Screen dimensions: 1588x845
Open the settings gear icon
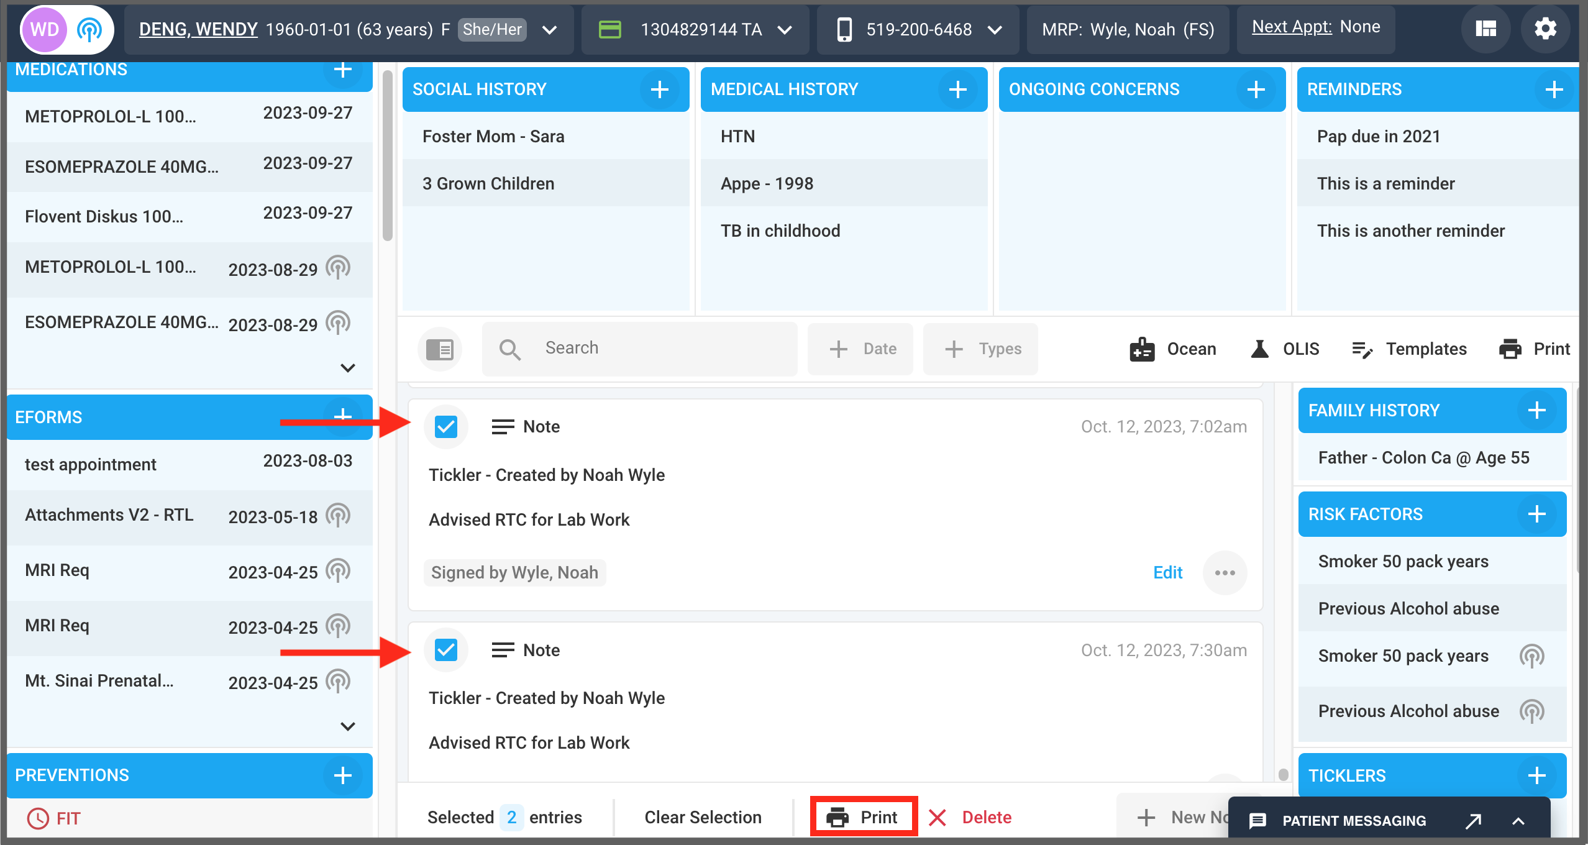coord(1545,29)
